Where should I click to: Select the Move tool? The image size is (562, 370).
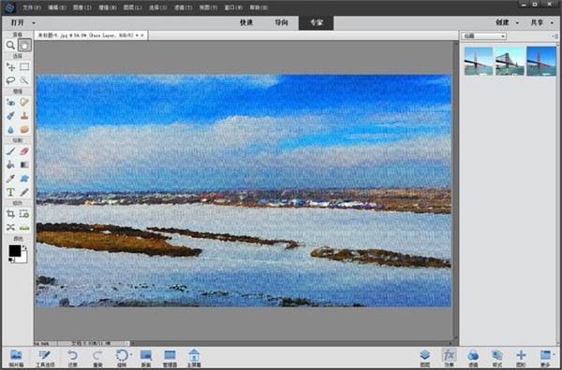[10, 67]
